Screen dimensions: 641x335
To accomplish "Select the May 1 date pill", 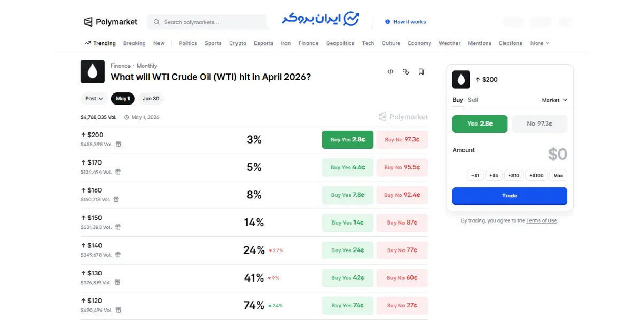I will click(x=122, y=99).
